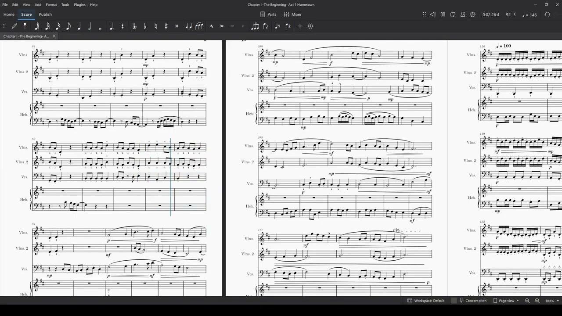The width and height of the screenshot is (562, 316).
Task: Zoom in the score
Action: [537, 301]
